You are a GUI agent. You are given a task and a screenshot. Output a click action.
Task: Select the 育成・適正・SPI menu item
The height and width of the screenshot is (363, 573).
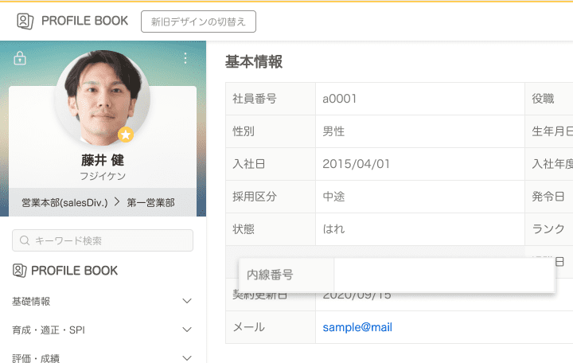pos(48,330)
